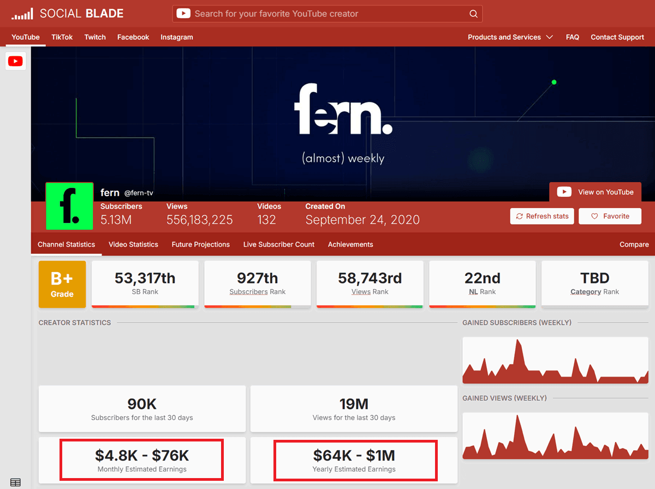Viewport: 655px width, 489px height.
Task: Click the 58,743rd Views Rank card
Action: [370, 284]
